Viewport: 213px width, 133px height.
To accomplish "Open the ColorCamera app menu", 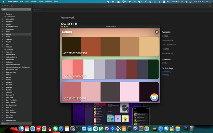I will [12, 2].
